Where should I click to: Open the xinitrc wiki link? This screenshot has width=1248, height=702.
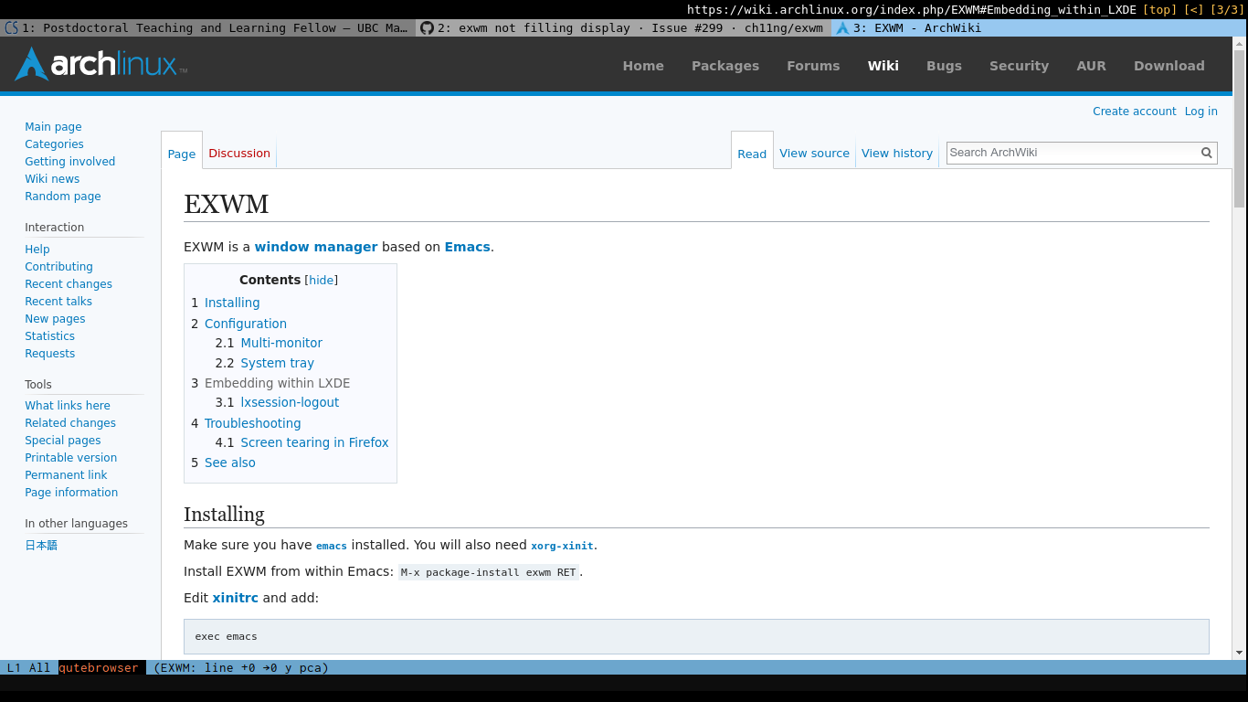pos(235,597)
